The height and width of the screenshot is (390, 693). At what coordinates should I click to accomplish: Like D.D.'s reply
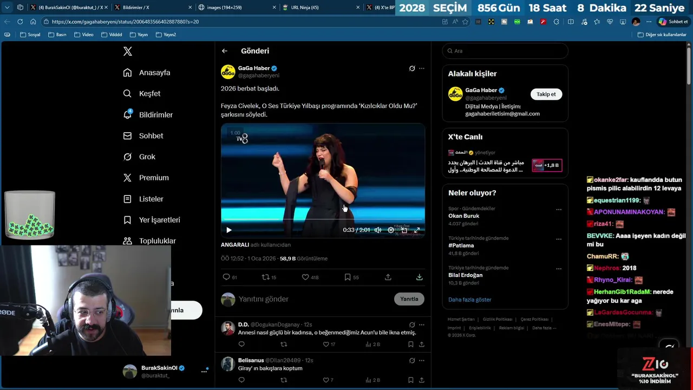click(x=329, y=344)
